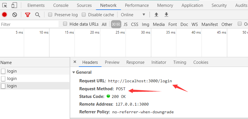Type in the Filter text field
This screenshot has height=119, width=248.
click(29, 24)
